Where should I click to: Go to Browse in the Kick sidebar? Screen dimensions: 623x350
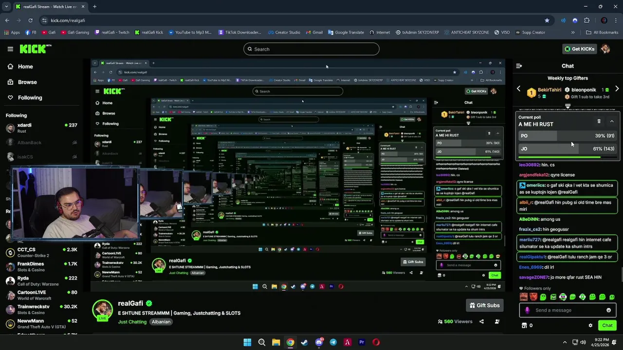pyautogui.click(x=27, y=82)
